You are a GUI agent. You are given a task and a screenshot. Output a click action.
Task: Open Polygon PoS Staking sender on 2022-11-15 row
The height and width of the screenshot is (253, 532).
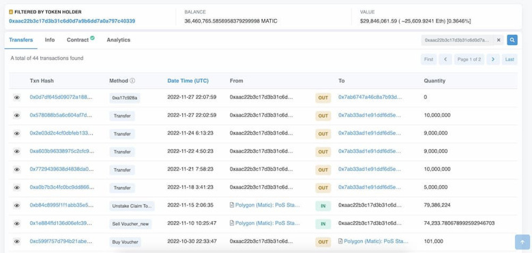click(x=267, y=205)
